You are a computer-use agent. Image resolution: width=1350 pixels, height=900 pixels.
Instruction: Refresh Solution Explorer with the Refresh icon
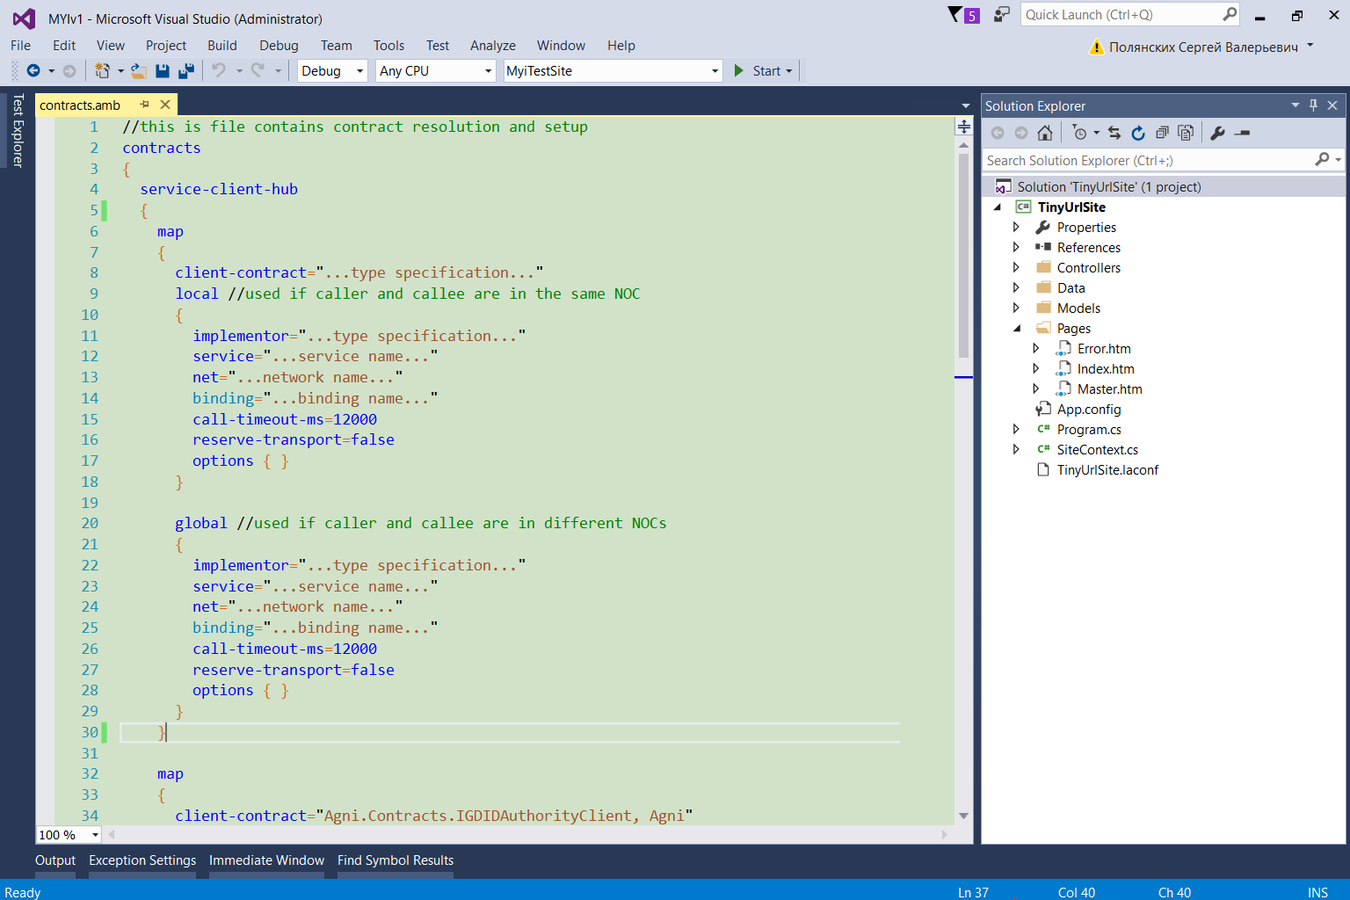click(1138, 133)
